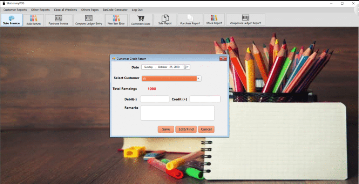Image resolution: width=359 pixels, height=184 pixels.
Task: Open the Customer Reports menu
Action: (15, 10)
